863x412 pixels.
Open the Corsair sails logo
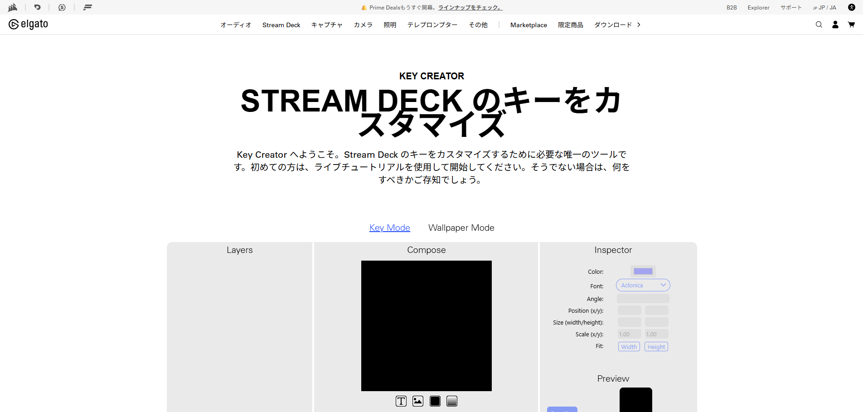pos(13,7)
